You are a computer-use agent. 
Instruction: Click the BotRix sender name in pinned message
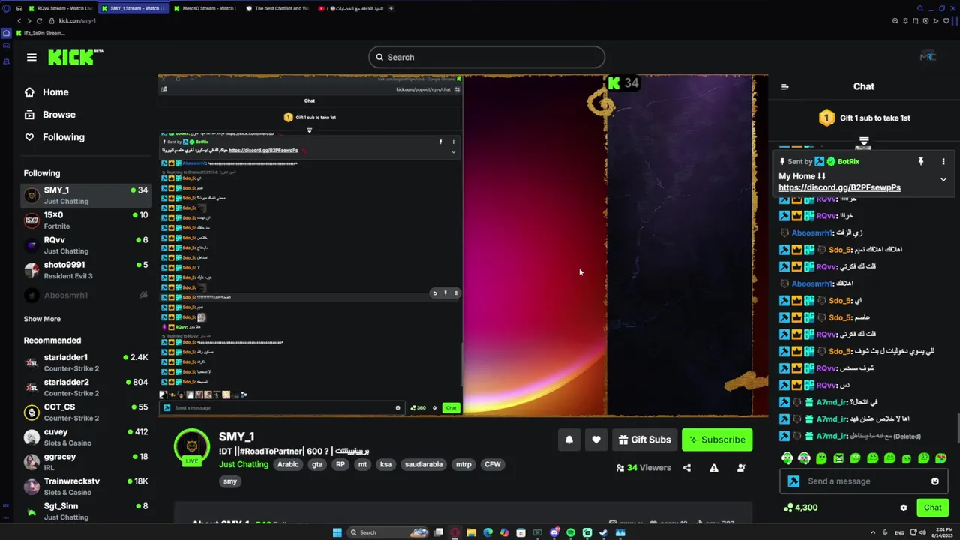(848, 161)
